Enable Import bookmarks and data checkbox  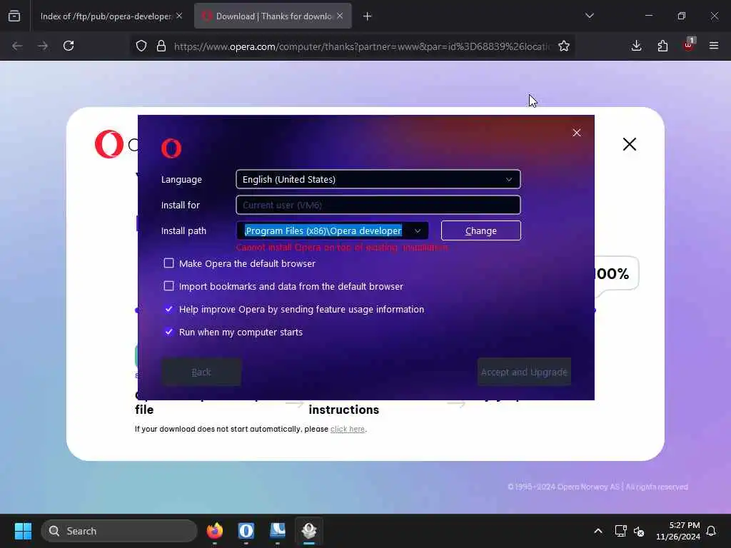coord(168,286)
